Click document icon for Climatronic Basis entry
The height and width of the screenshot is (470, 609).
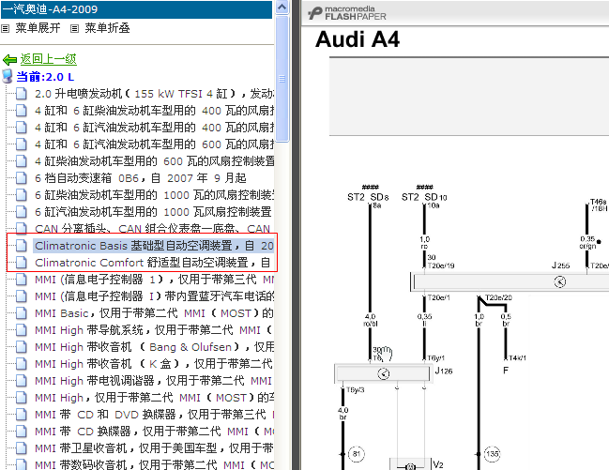pos(22,246)
